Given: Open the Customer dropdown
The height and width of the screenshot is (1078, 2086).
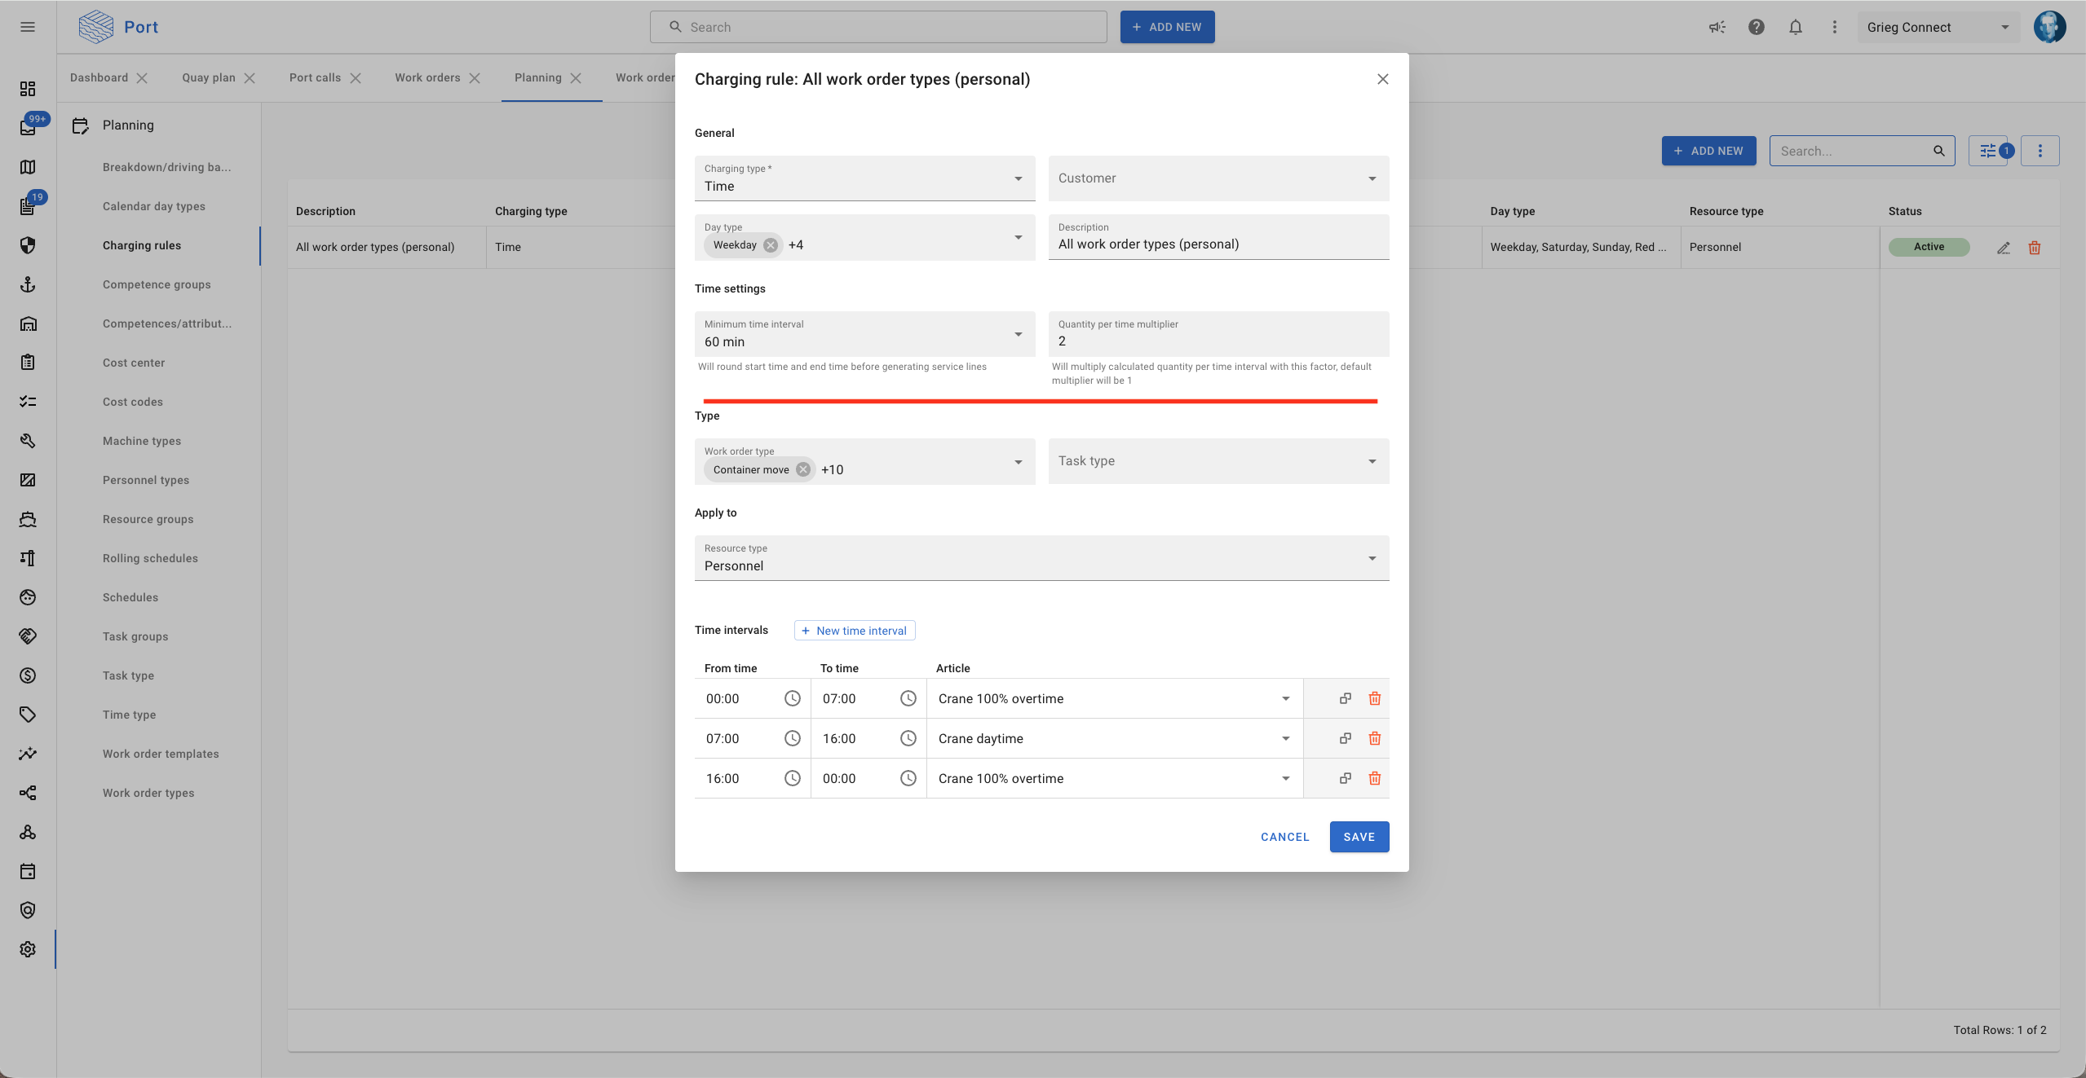Looking at the screenshot, I should pos(1372,178).
